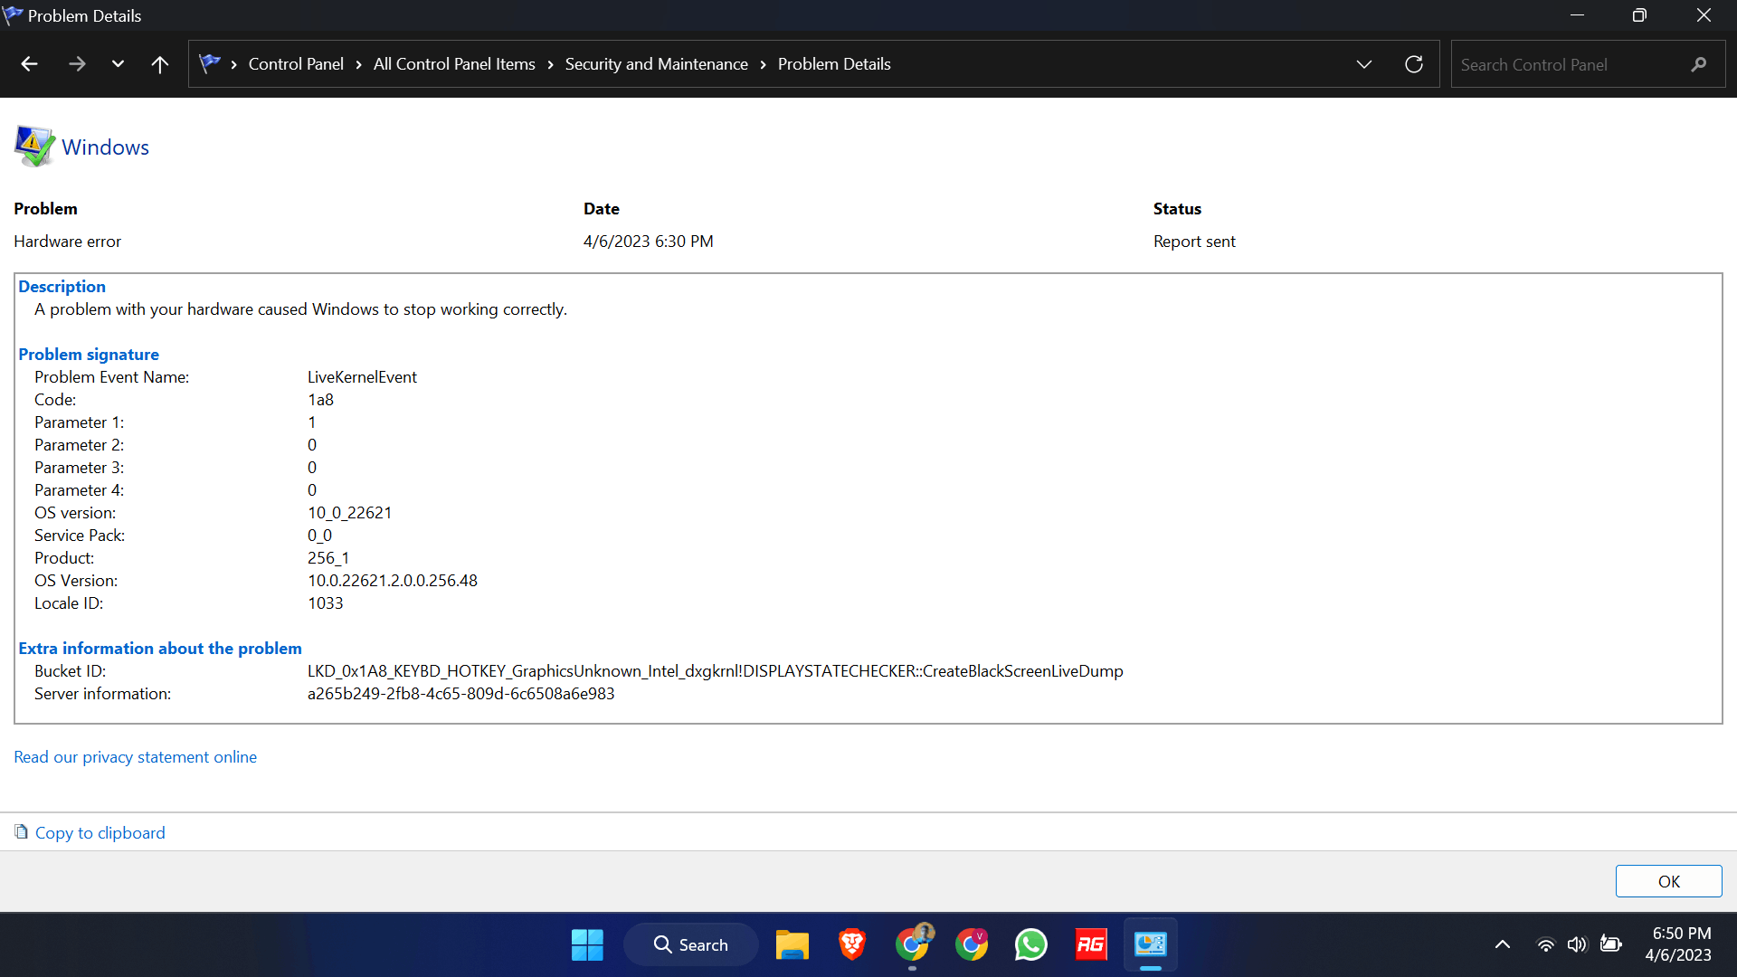1737x977 pixels.
Task: Open the privacy statement link
Action: pyautogui.click(x=135, y=756)
